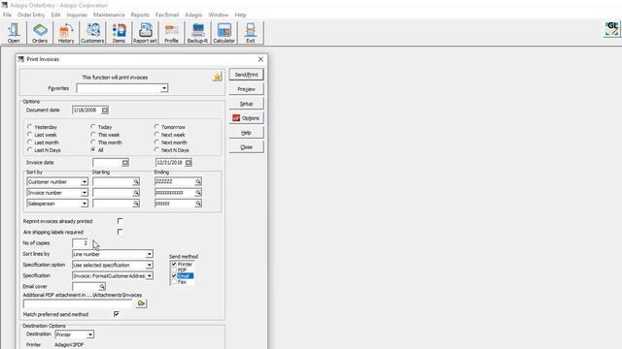Open the Reports menu

pyautogui.click(x=140, y=15)
